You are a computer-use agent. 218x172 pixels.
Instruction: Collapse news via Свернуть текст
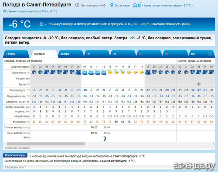15,167
